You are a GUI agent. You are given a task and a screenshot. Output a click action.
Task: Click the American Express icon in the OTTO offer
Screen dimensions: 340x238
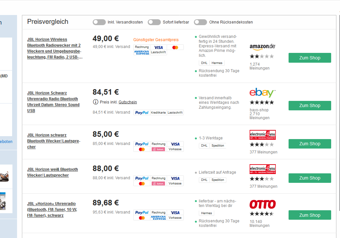[159, 218]
